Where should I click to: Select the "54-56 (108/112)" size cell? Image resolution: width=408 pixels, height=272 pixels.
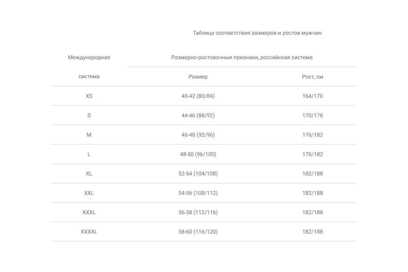[198, 193]
